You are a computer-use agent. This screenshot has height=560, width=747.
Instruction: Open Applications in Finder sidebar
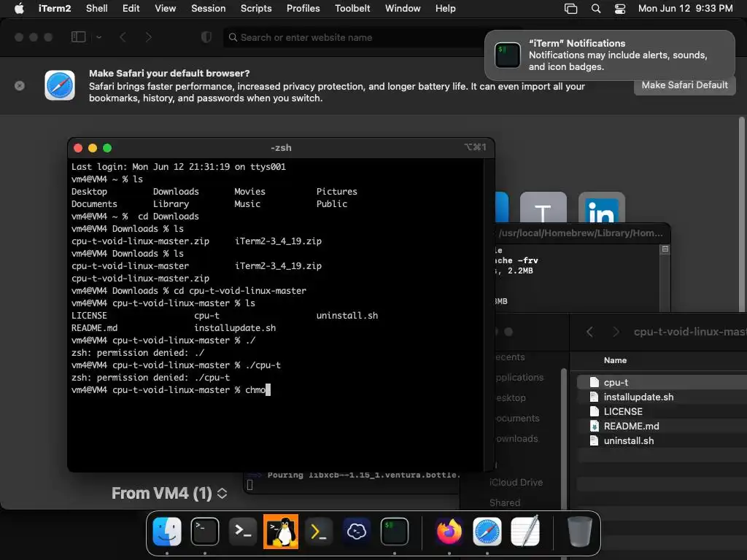tap(519, 377)
